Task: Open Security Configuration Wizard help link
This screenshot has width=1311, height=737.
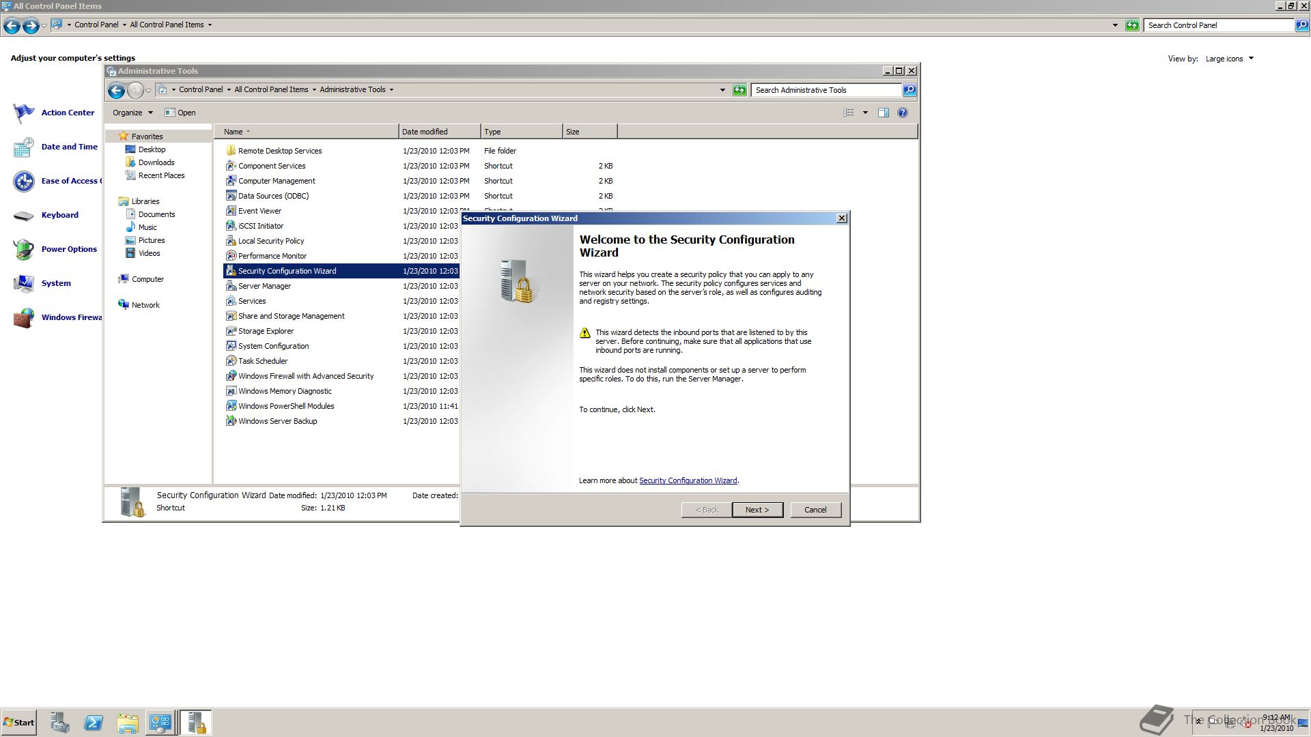Action: [x=688, y=480]
